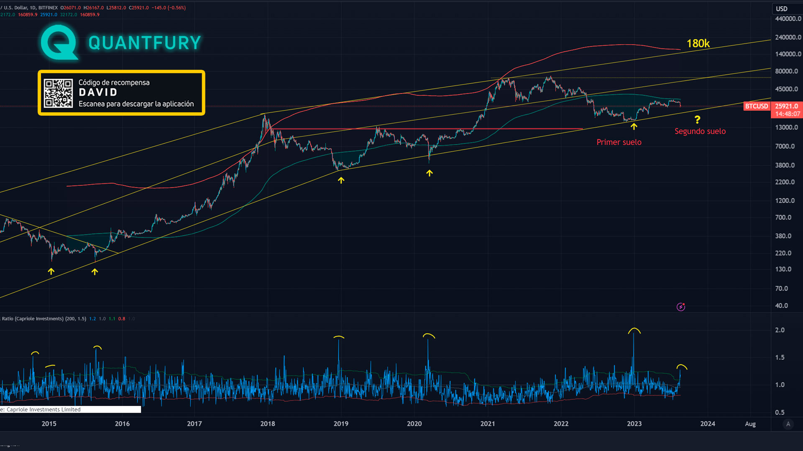Image resolution: width=803 pixels, height=451 pixels.
Task: Select the 'Segundo suelo' red text label
Action: pos(700,131)
